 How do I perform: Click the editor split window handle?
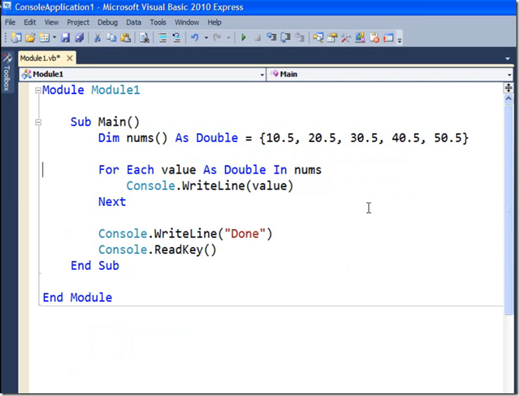(x=509, y=88)
